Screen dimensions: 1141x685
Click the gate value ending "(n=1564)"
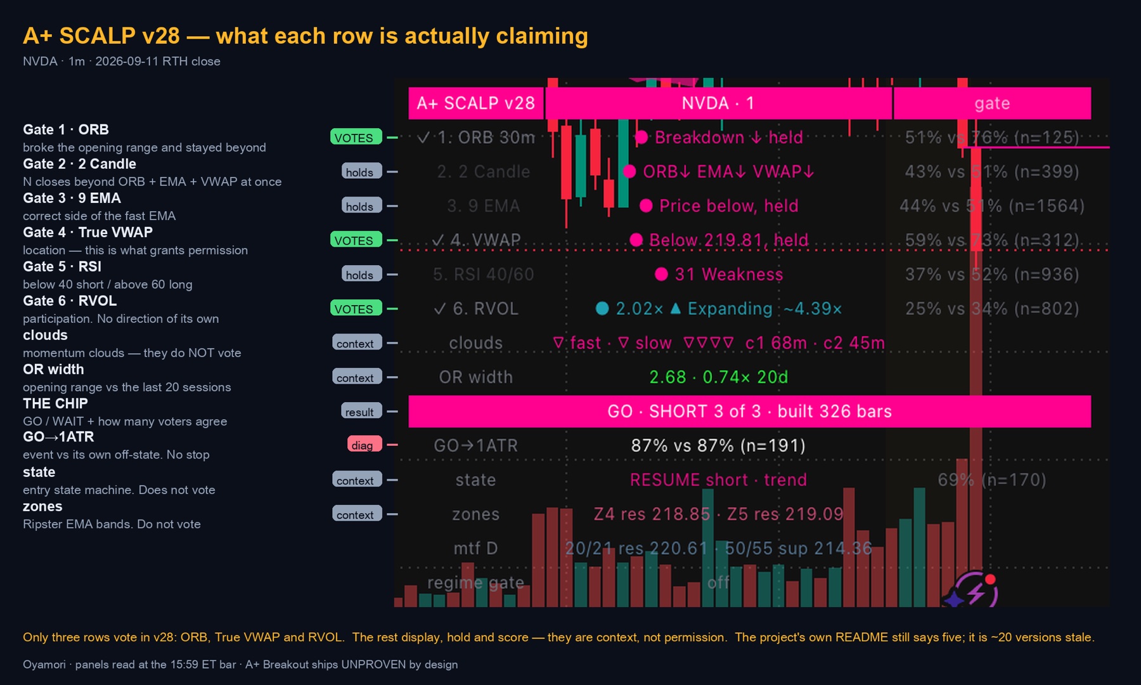click(992, 205)
